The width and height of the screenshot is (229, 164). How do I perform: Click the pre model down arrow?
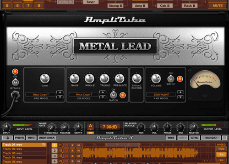60,97
